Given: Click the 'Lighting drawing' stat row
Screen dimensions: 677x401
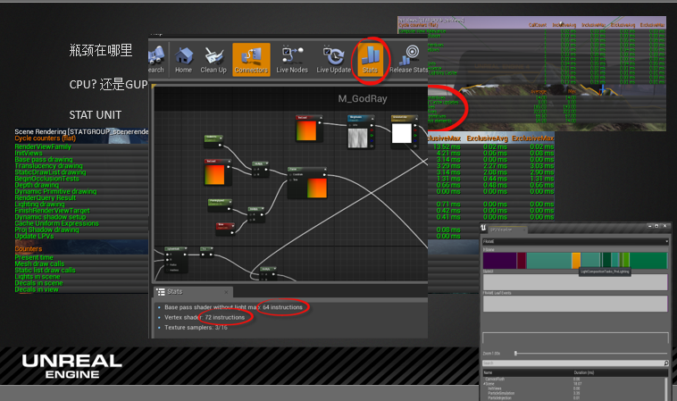Looking at the screenshot, I should coord(39,205).
